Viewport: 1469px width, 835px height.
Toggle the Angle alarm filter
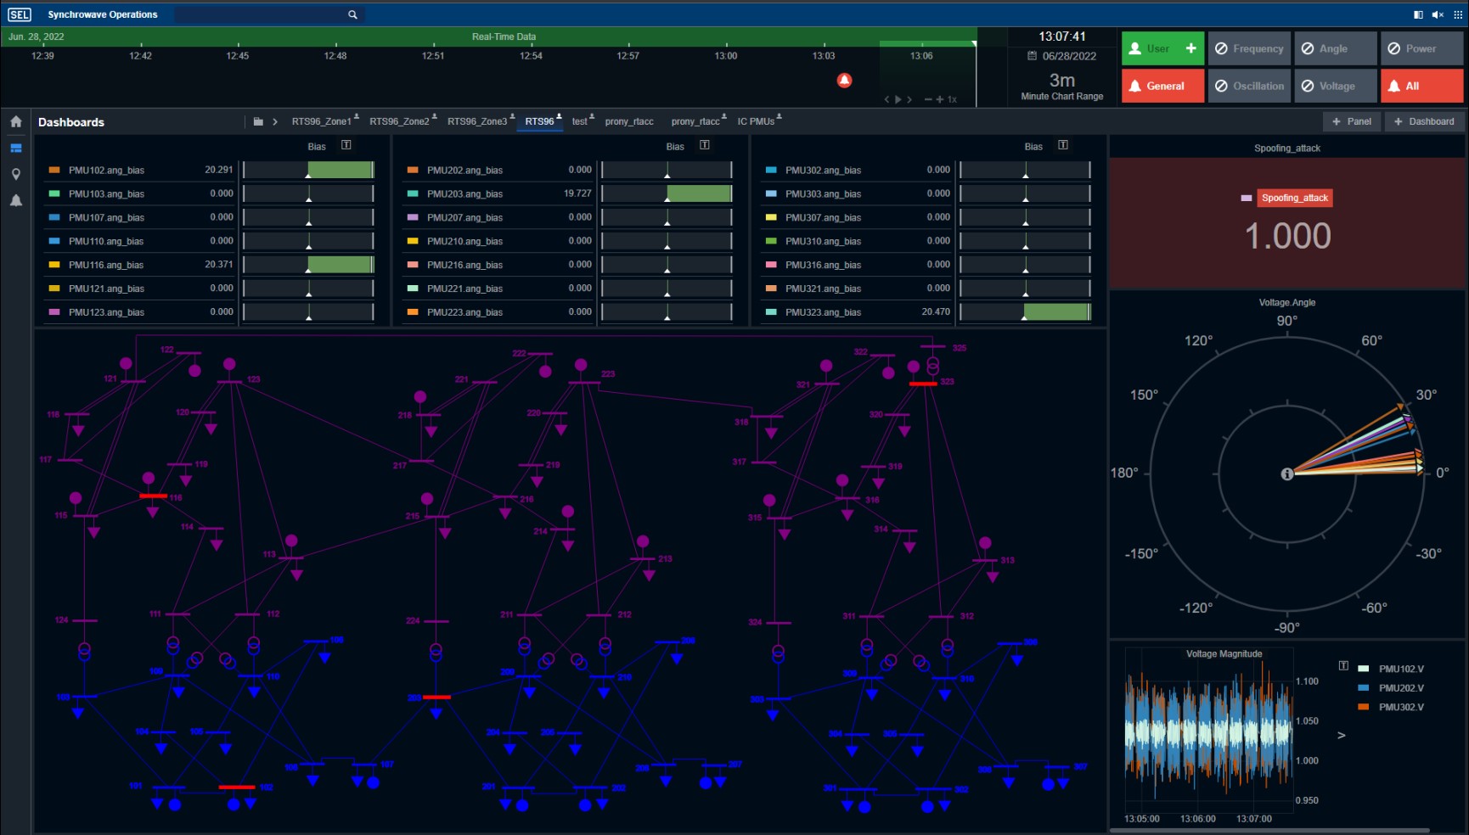pyautogui.click(x=1336, y=48)
